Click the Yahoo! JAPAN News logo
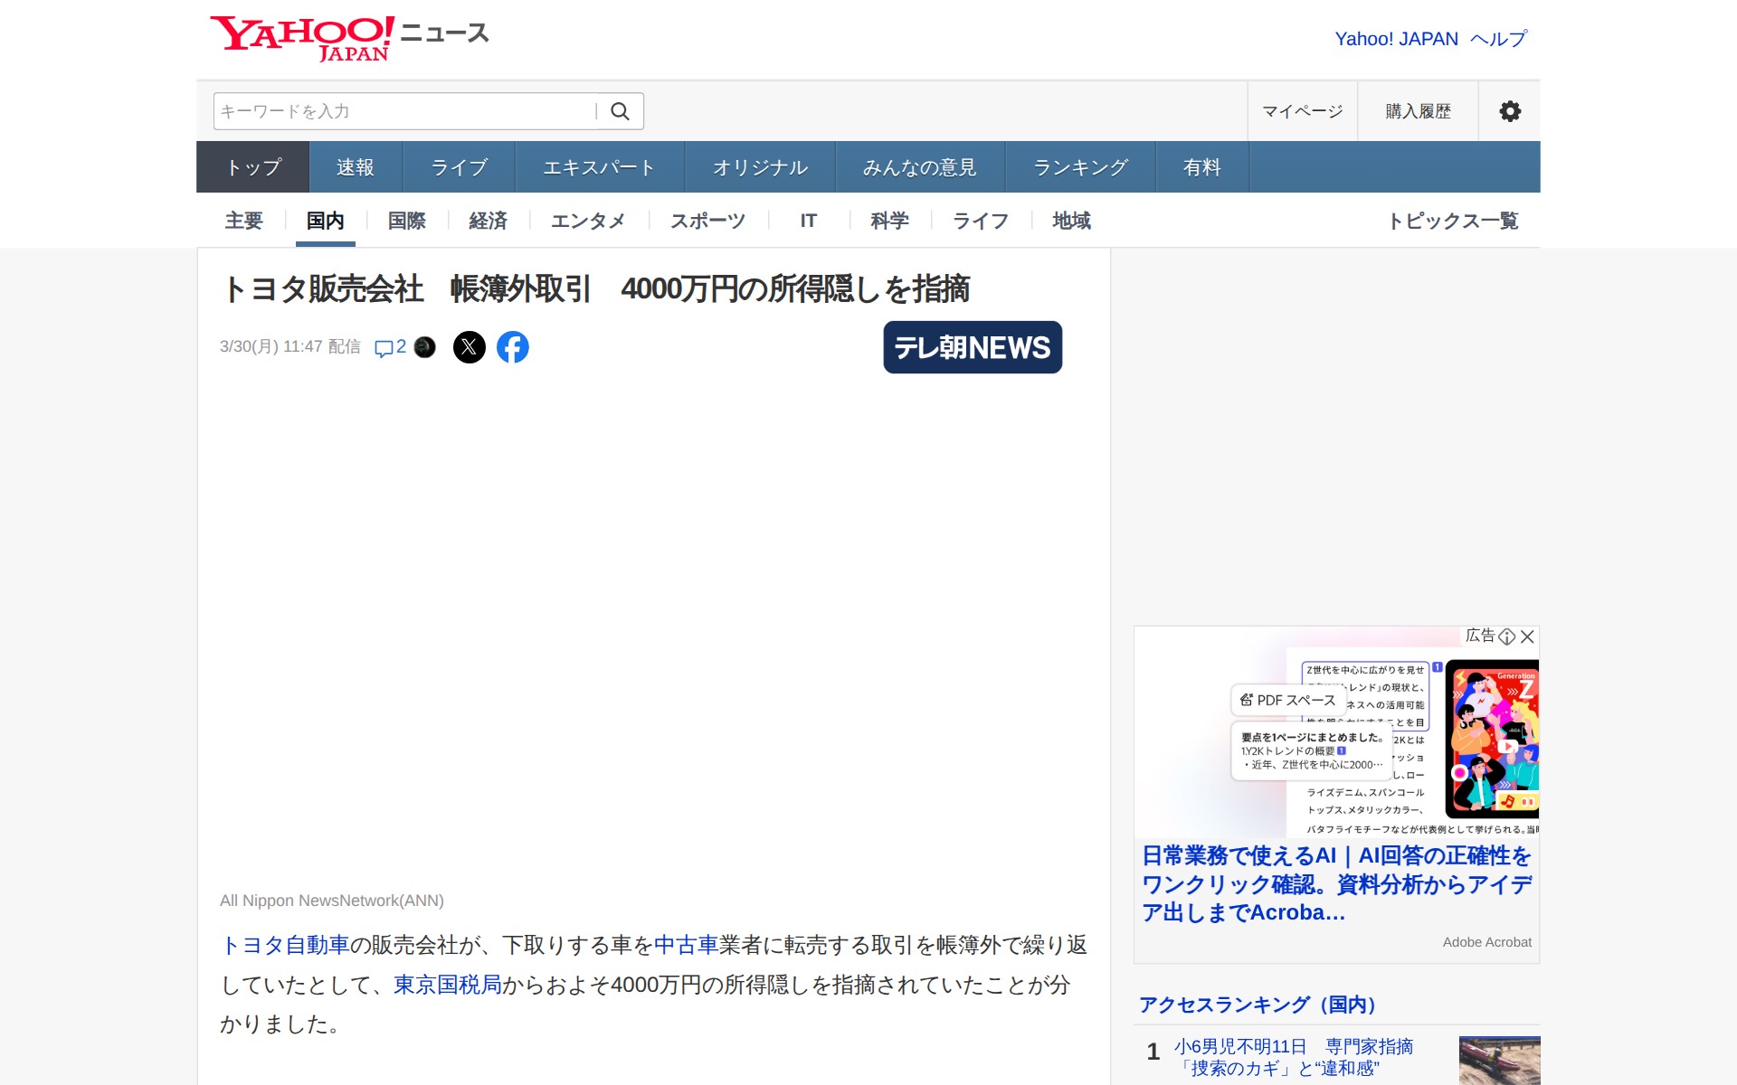The height and width of the screenshot is (1085, 1737). click(348, 38)
